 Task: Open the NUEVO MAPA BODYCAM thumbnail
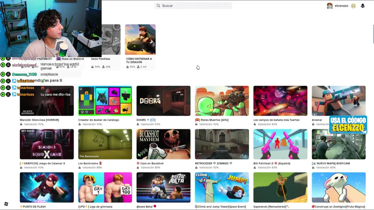[339, 144]
